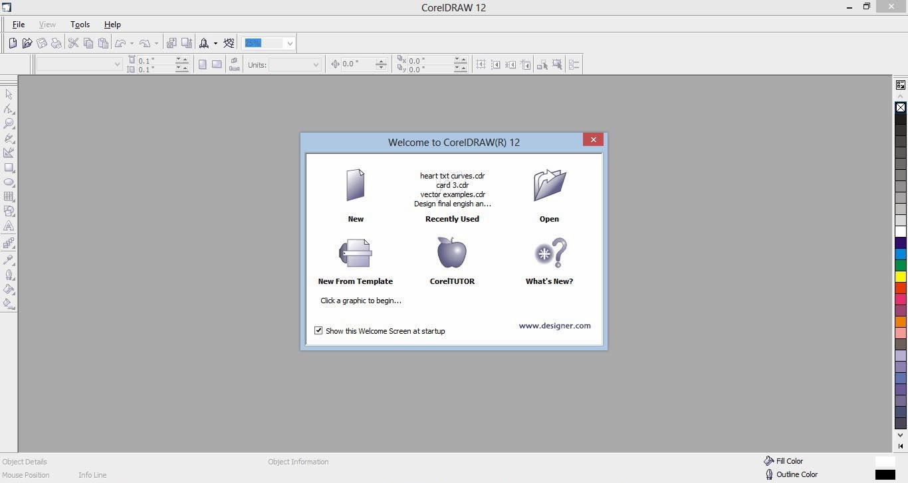Click the Import icon on the toolbar
908x483 pixels.
point(171,42)
